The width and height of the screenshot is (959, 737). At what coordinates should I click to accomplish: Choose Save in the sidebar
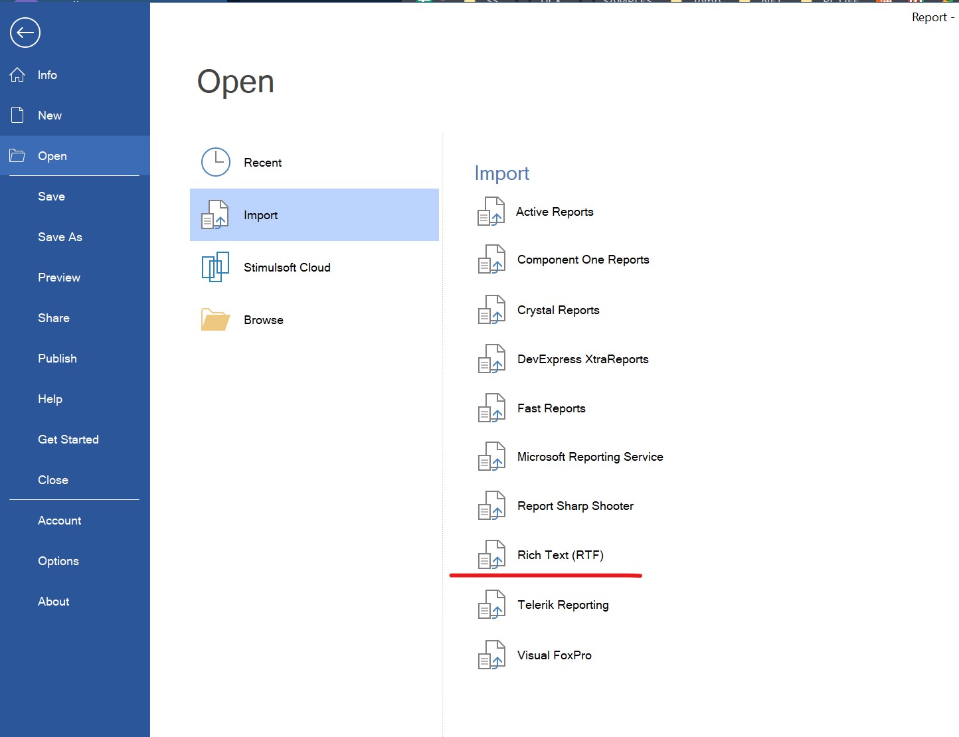click(x=51, y=197)
